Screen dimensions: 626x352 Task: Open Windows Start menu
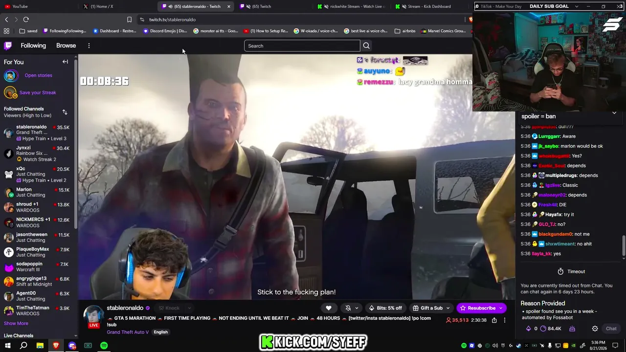[x=7, y=346]
